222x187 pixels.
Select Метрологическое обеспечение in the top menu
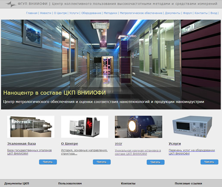pos(141,13)
